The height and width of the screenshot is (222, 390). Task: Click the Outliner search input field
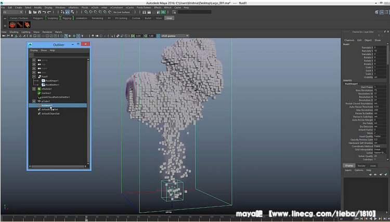tap(61, 55)
